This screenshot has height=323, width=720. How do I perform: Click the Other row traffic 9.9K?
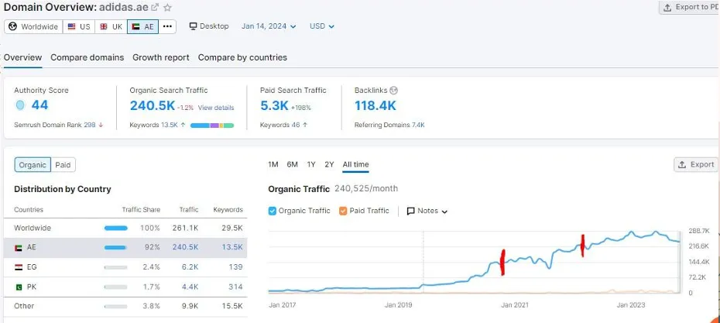coord(190,306)
